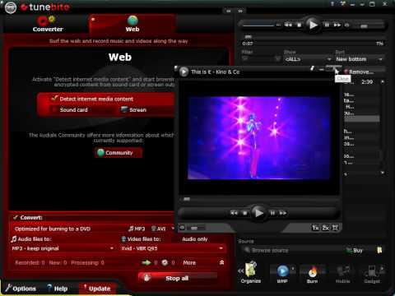Click the yellow icon next to Buy
The width and height of the screenshot is (395, 296).
pyautogui.click(x=379, y=250)
